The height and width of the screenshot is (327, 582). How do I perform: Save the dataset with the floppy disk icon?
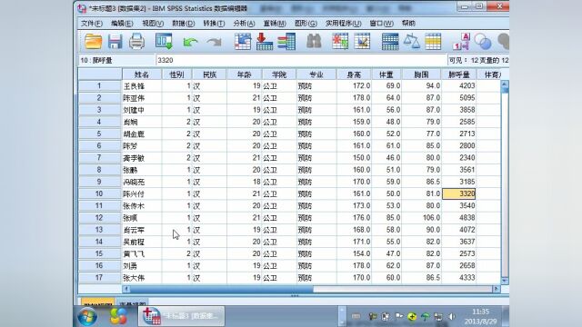[115, 41]
